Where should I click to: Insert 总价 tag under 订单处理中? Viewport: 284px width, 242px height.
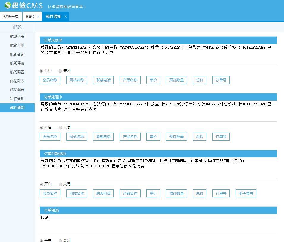point(199,137)
